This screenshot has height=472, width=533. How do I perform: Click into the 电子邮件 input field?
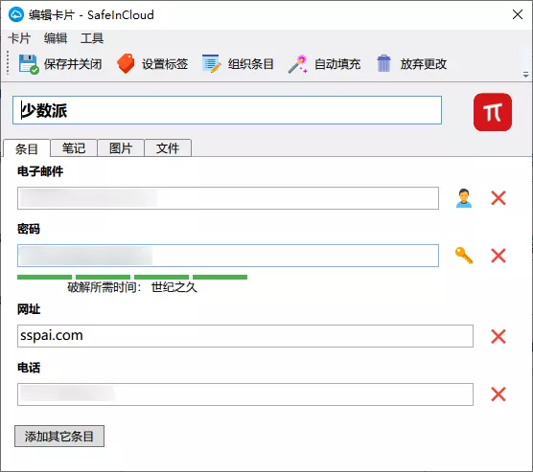[228, 198]
